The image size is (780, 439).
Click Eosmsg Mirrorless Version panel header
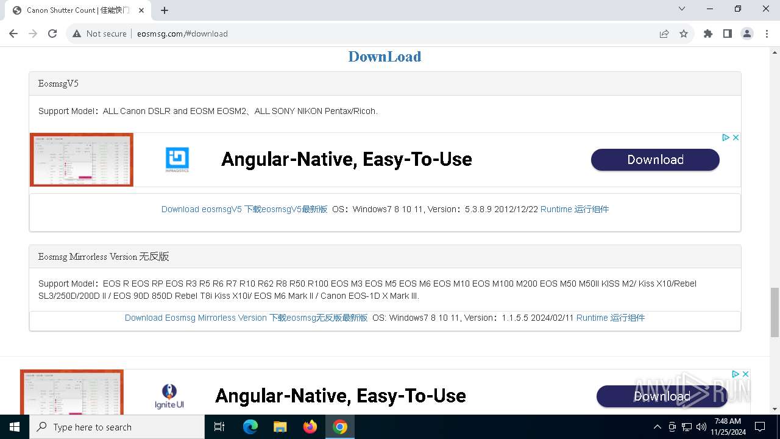click(x=385, y=257)
